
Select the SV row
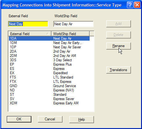coord(49,99)
